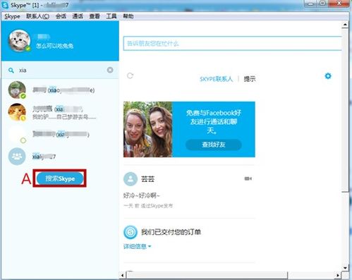Switch to the 提示 tab
Image resolution: width=352 pixels, height=280 pixels.
(250, 79)
